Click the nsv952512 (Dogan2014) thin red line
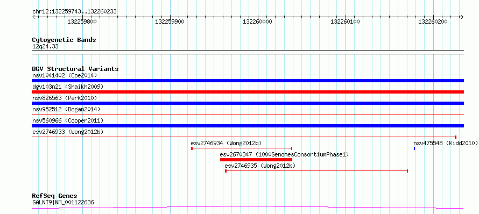Screen dimensions: 479x214 pos(248,115)
